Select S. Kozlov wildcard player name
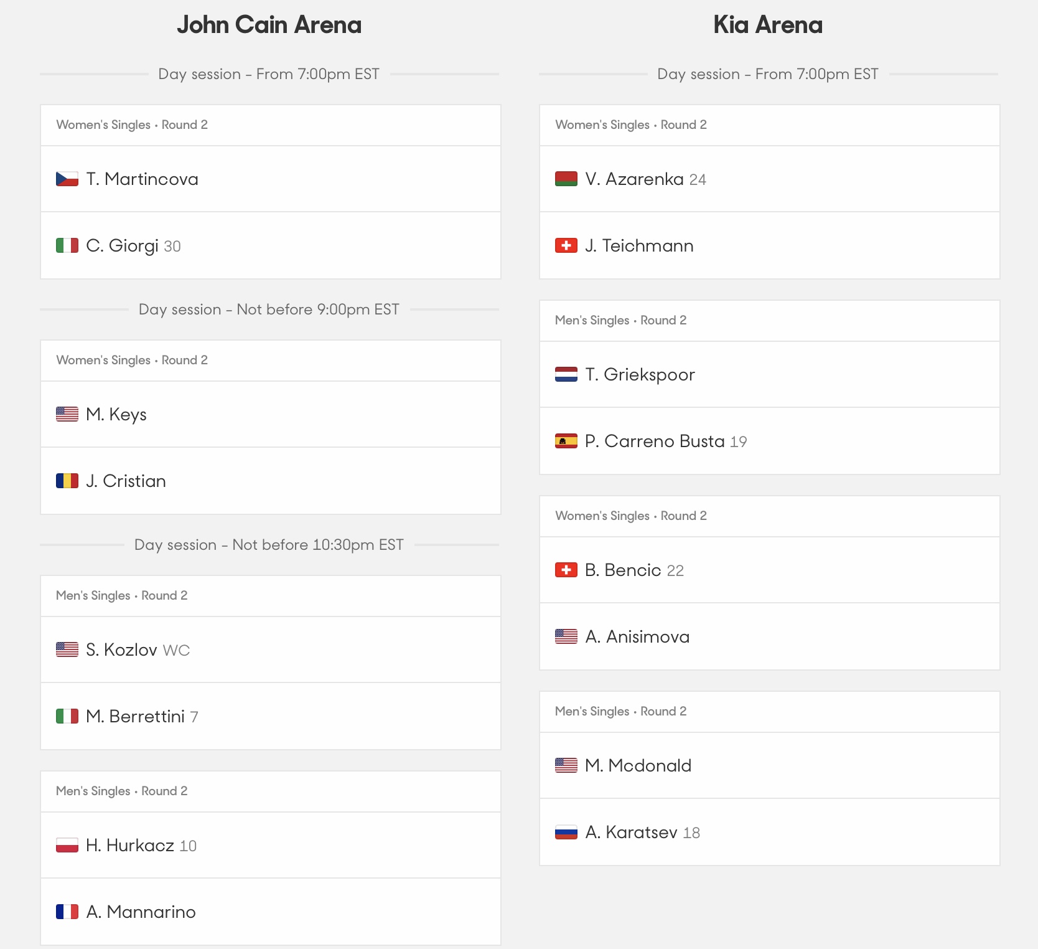The width and height of the screenshot is (1038, 949). tap(121, 649)
